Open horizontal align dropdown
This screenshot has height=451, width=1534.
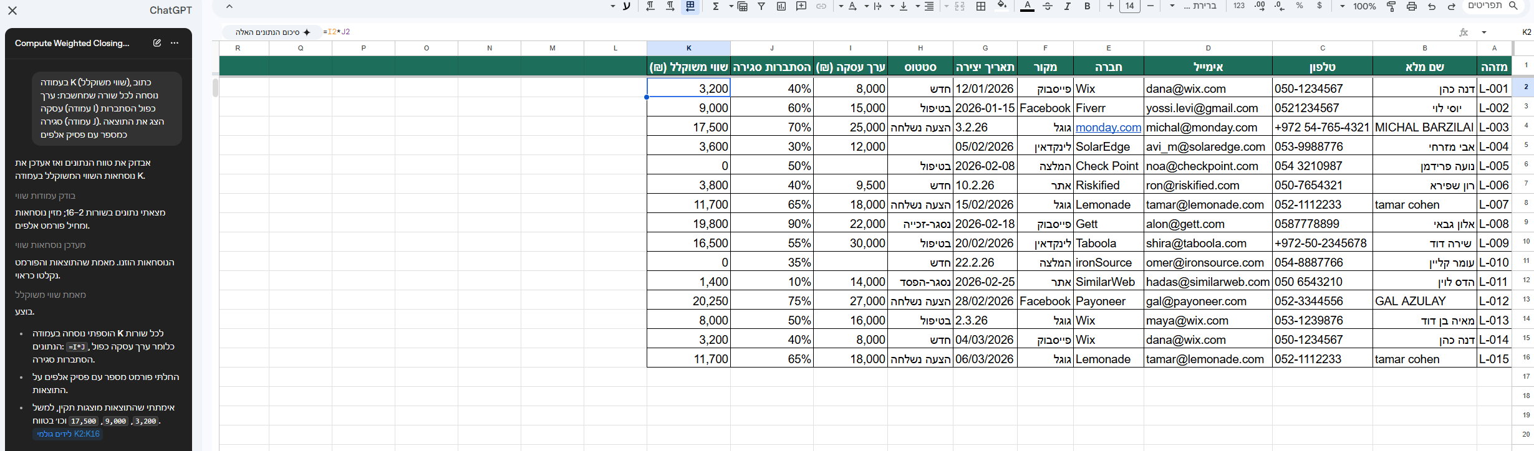click(922, 6)
